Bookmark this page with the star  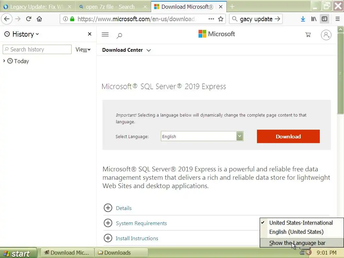(221, 19)
